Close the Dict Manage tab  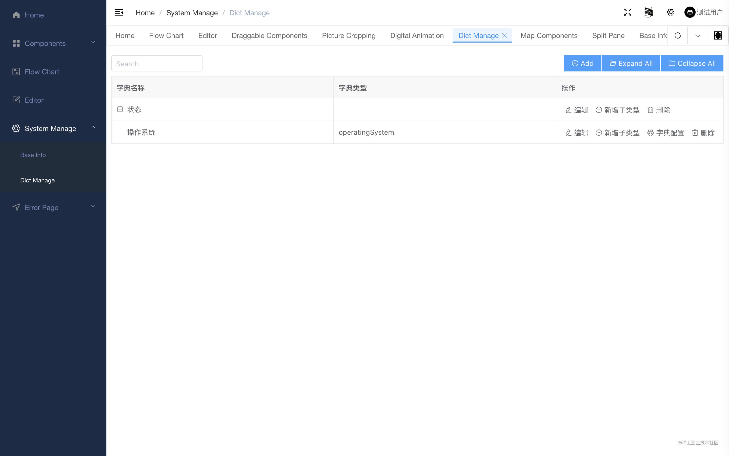tap(504, 35)
